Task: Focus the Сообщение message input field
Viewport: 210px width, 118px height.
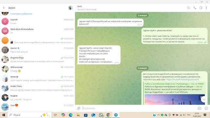Action: tap(139, 108)
